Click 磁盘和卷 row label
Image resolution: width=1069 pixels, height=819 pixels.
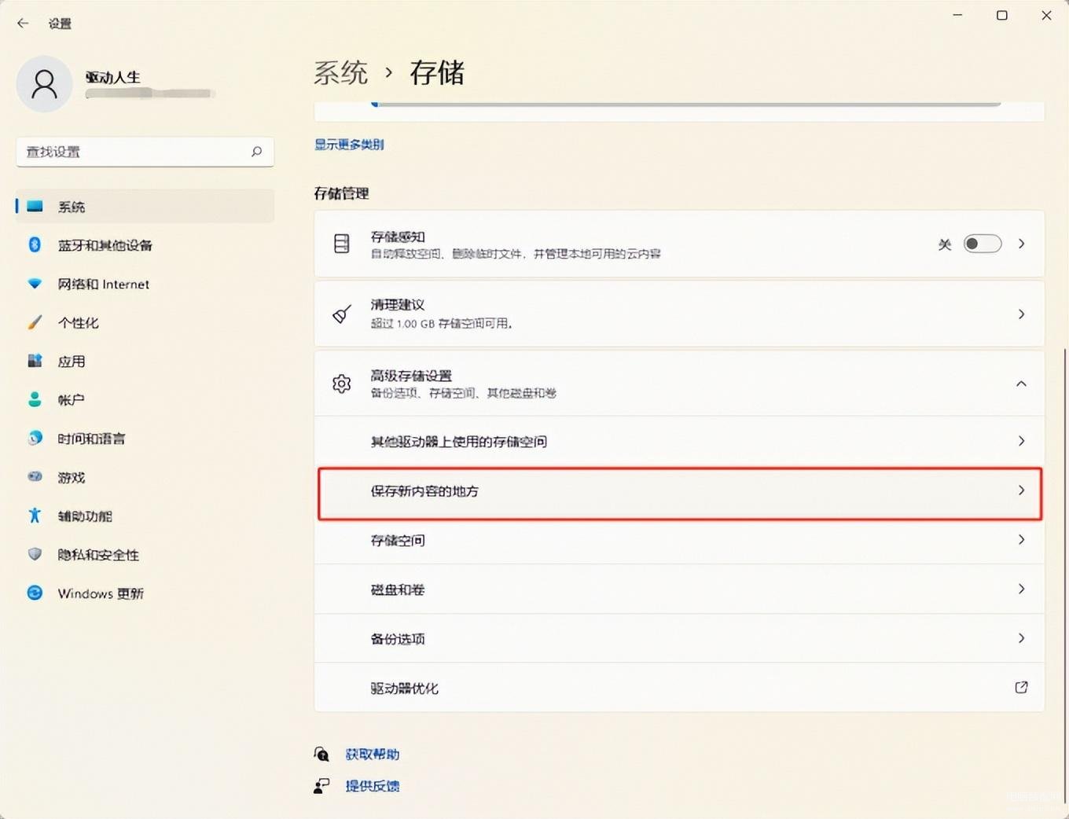tap(398, 589)
